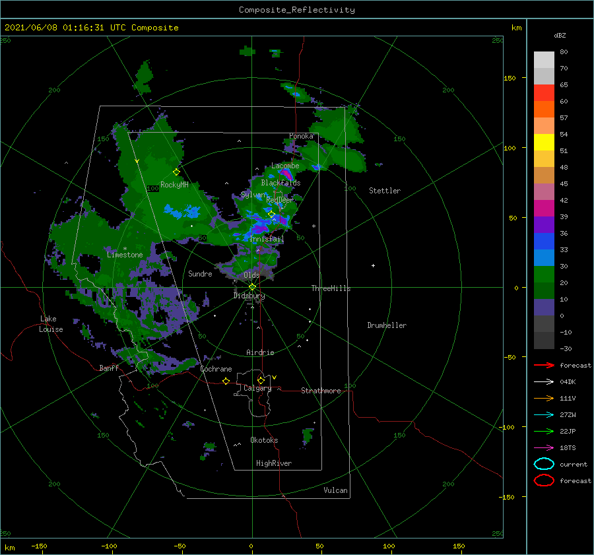Screen dimensions: 594x555
Task: Select the Limestone label
Action: [x=125, y=255]
